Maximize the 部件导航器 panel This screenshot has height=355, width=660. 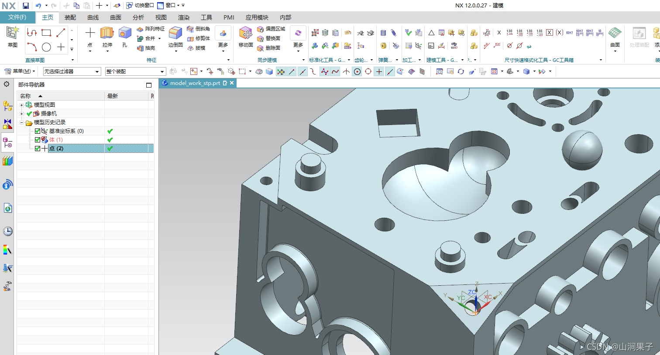tap(149, 85)
